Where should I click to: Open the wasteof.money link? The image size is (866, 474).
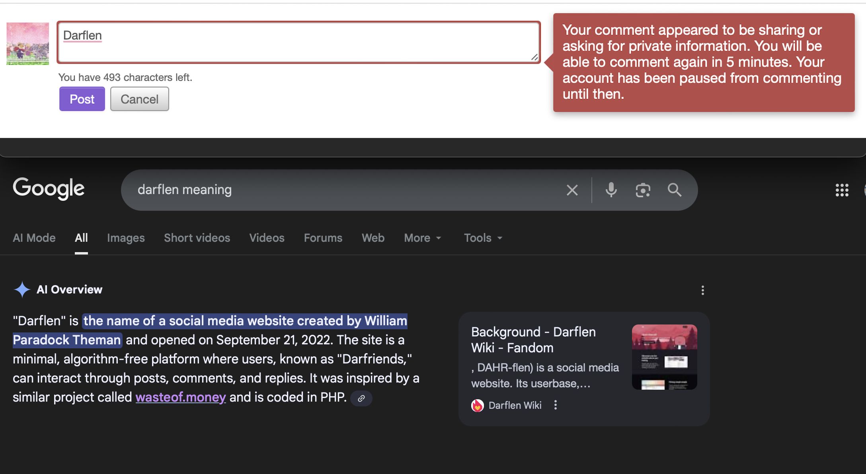tap(181, 397)
